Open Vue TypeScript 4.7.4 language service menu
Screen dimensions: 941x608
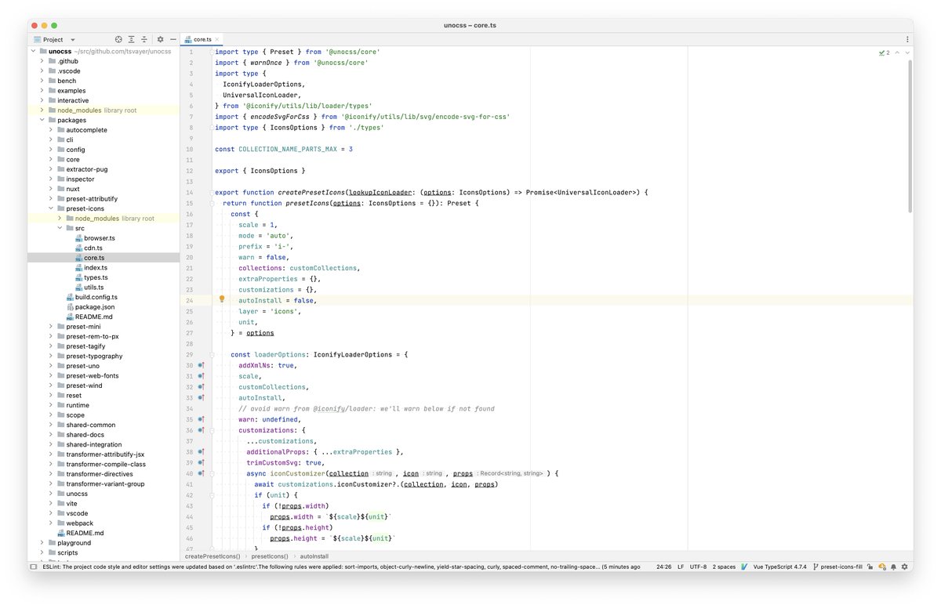pos(779,566)
